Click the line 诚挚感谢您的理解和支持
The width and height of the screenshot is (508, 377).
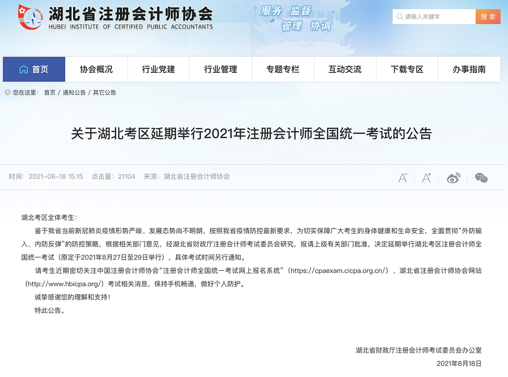pos(72,298)
